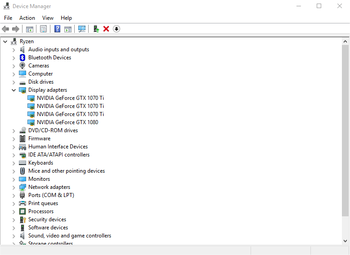Viewport: 350px width, 255px height.
Task: Click the Security devices key icon
Action: pyautogui.click(x=22, y=219)
